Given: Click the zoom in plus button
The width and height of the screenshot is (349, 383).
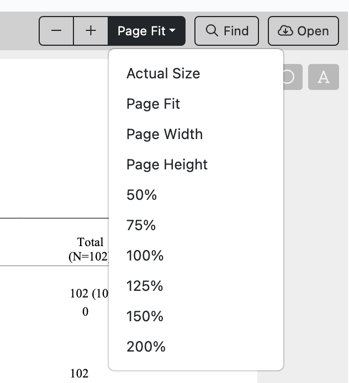Looking at the screenshot, I should click(x=91, y=31).
